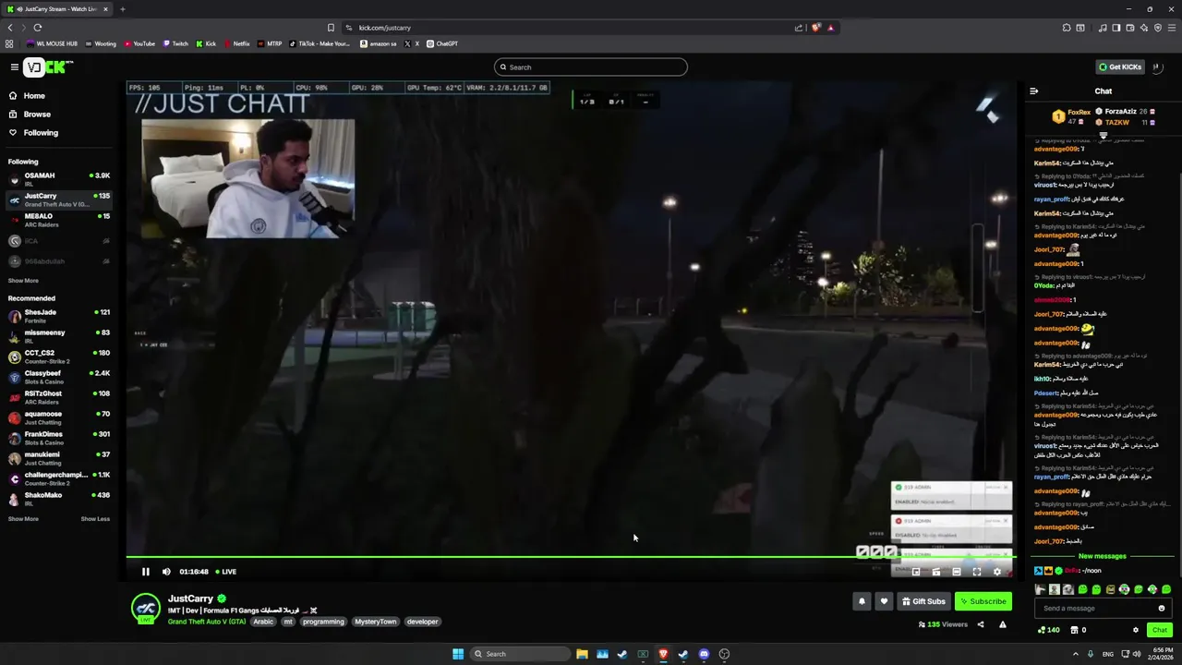
Task: Open Grand Theft Auto V category link
Action: click(207, 622)
